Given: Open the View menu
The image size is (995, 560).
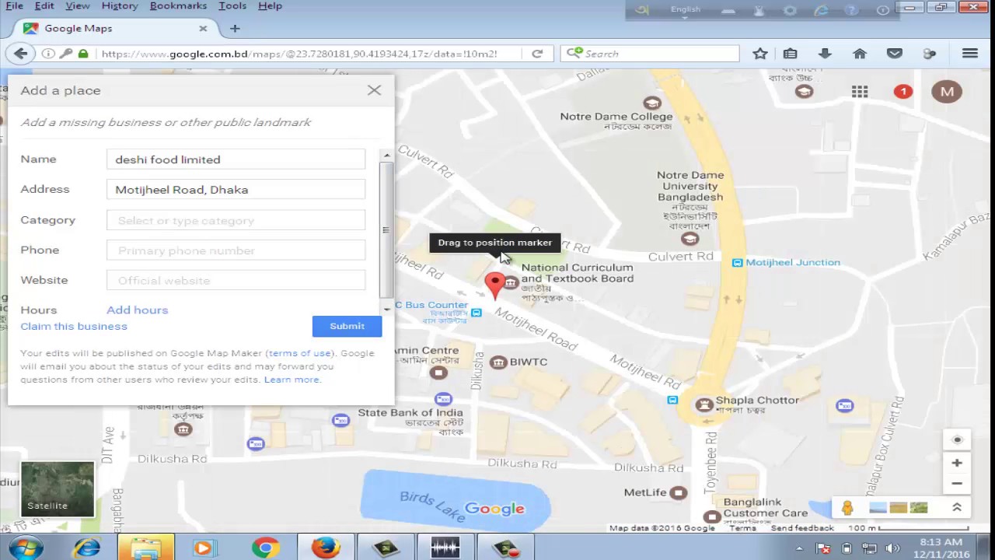Looking at the screenshot, I should coord(78,5).
